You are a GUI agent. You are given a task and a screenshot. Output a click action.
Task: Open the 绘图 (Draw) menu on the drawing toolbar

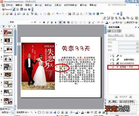click(6, 112)
